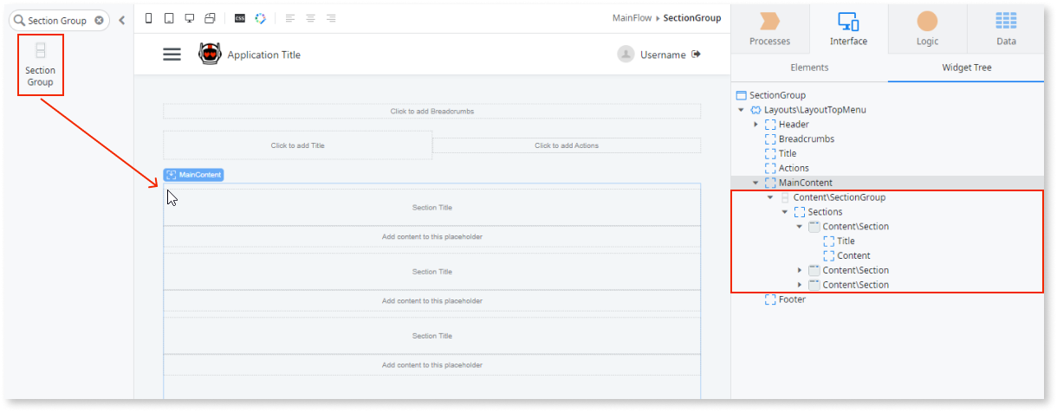Apply center text alignment
Screen dimensions: 1057x412
click(310, 18)
